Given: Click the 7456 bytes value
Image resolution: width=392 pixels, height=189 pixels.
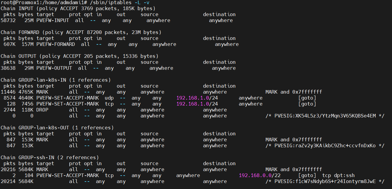Looking at the screenshot, I should tap(27, 104).
